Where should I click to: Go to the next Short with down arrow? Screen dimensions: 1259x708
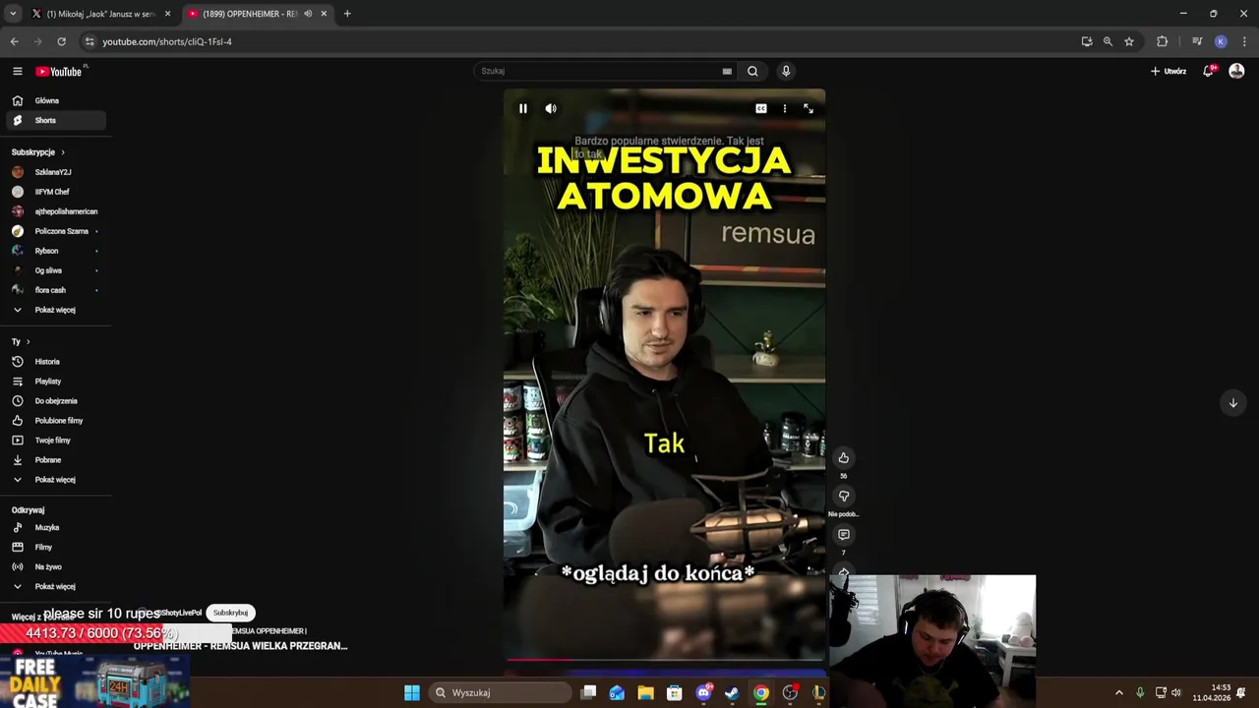tap(1232, 402)
